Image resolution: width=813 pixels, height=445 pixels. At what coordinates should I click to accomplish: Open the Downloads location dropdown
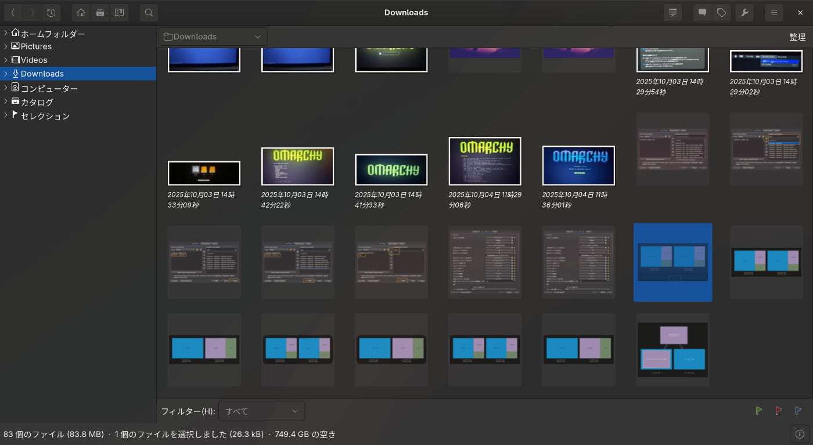(213, 37)
